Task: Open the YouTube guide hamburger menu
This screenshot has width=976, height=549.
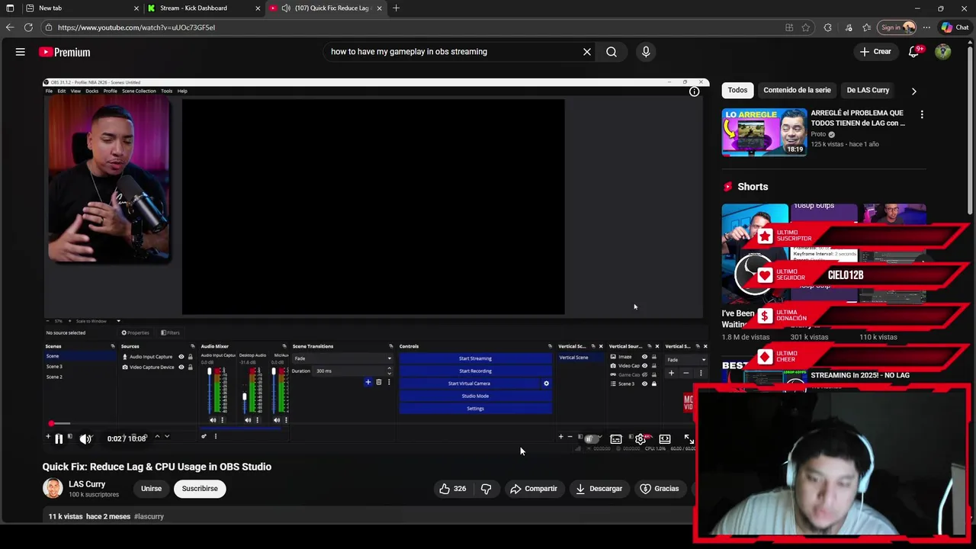Action: pos(21,52)
